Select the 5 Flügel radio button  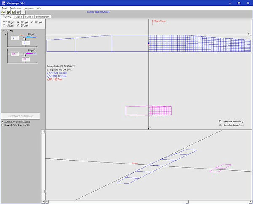23,26
